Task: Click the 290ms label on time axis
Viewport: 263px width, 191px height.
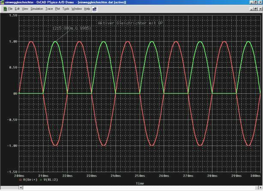Action: coord(236,176)
